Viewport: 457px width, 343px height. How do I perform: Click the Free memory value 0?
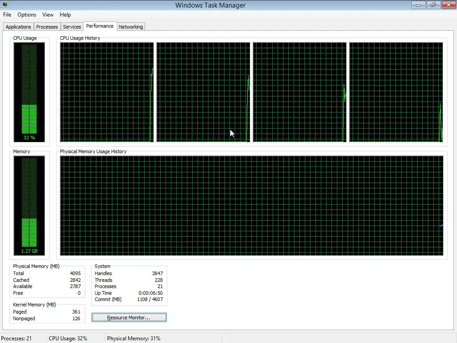click(x=79, y=293)
